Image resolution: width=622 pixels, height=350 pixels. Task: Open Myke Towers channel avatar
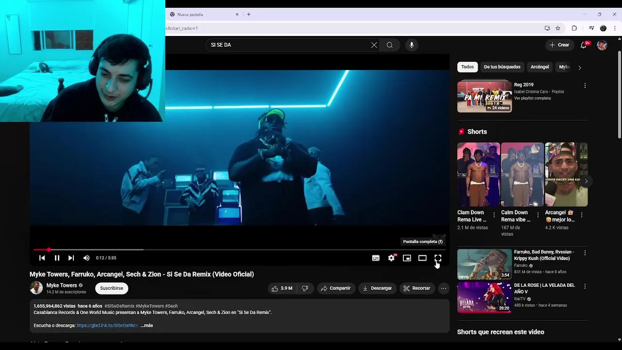pos(36,288)
